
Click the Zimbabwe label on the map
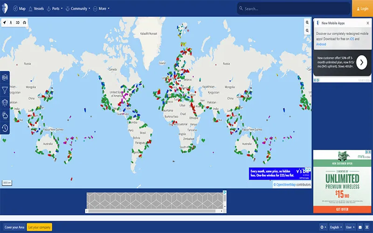(x=189, y=139)
